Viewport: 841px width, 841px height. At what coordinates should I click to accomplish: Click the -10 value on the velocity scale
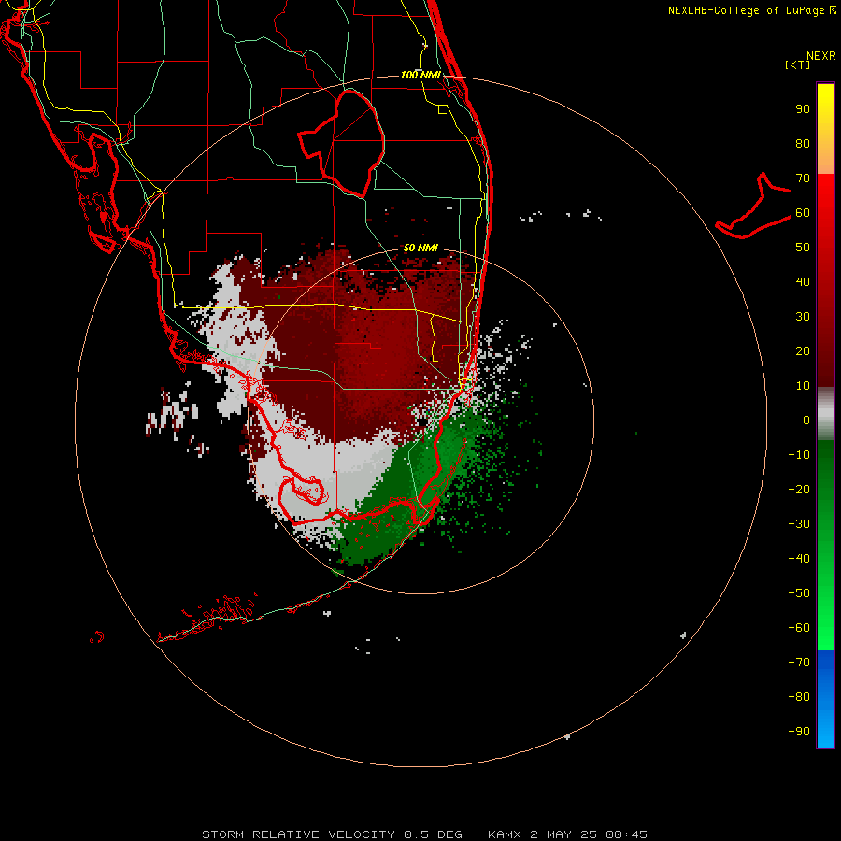[x=799, y=455]
